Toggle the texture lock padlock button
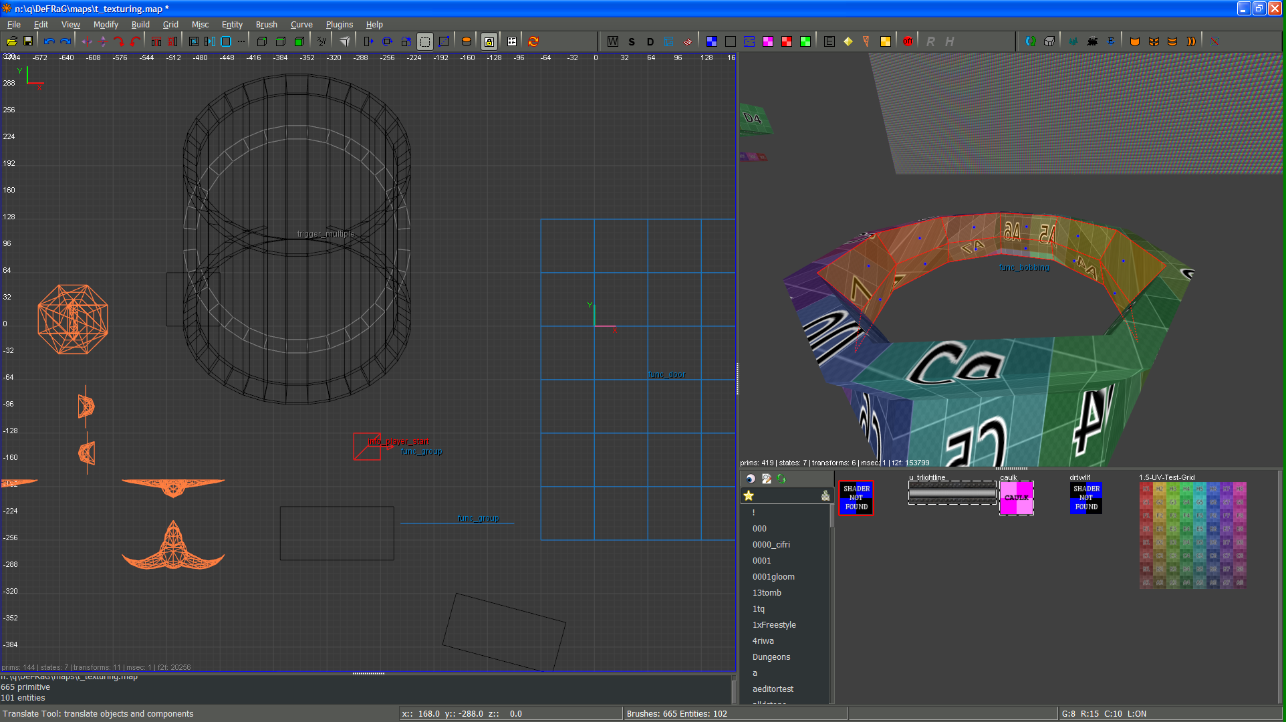Image resolution: width=1286 pixels, height=722 pixels. tap(489, 41)
